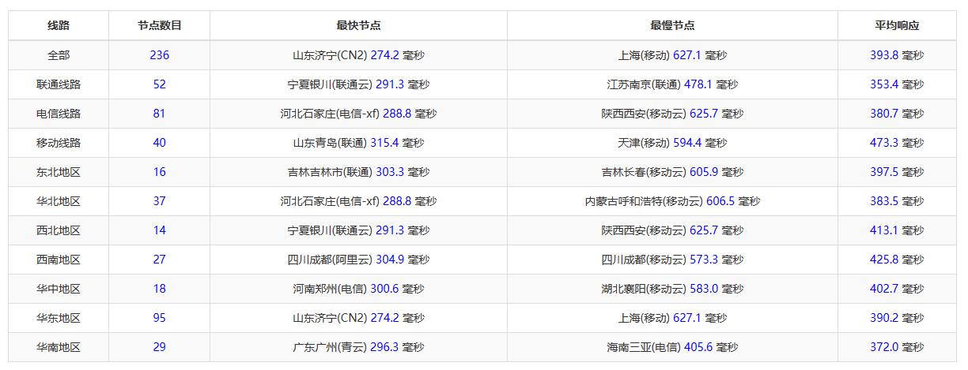Select the 最慢节点 column header
968x370 pixels.
click(x=672, y=25)
